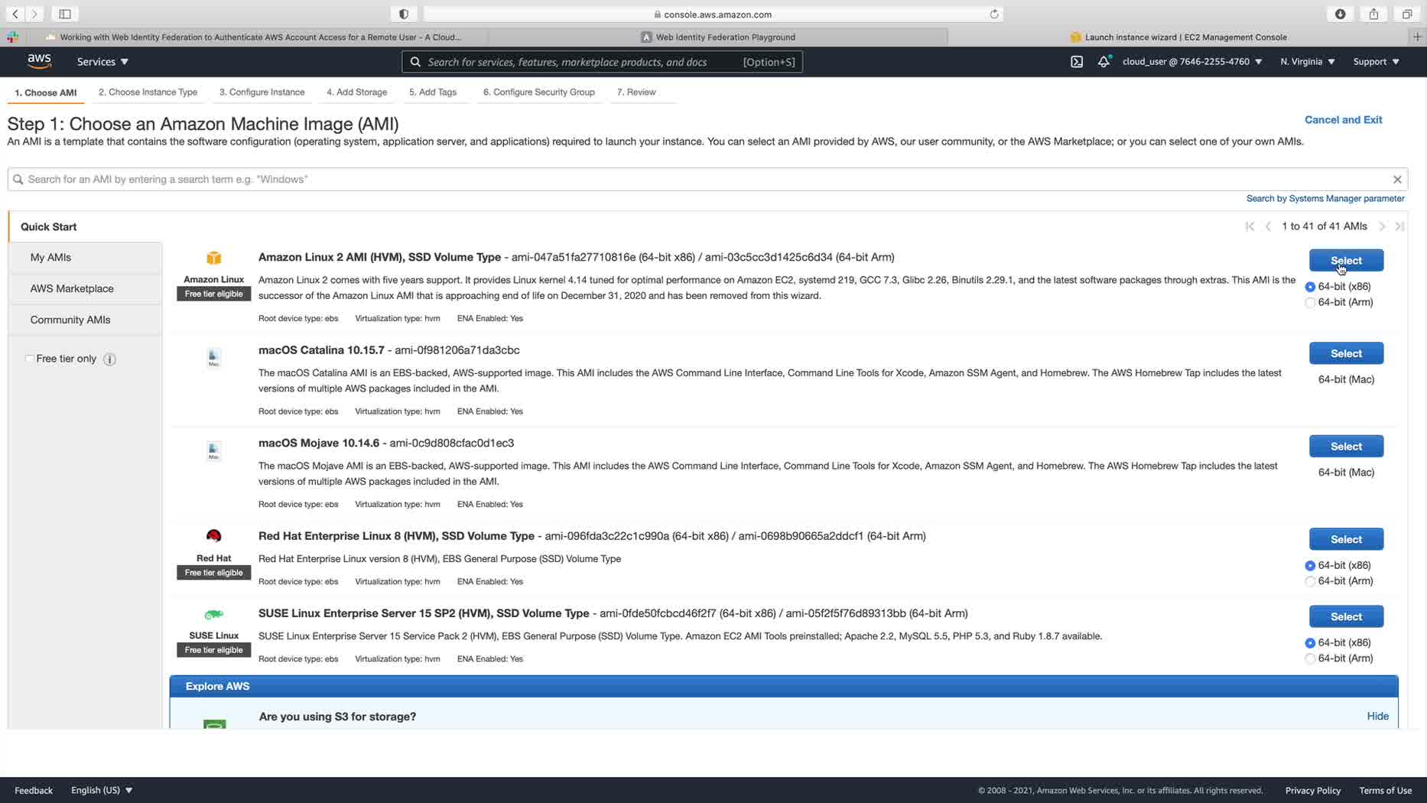Screen dimensions: 1427x803
Task: Switch to the 7. Review step
Action: coord(636,93)
